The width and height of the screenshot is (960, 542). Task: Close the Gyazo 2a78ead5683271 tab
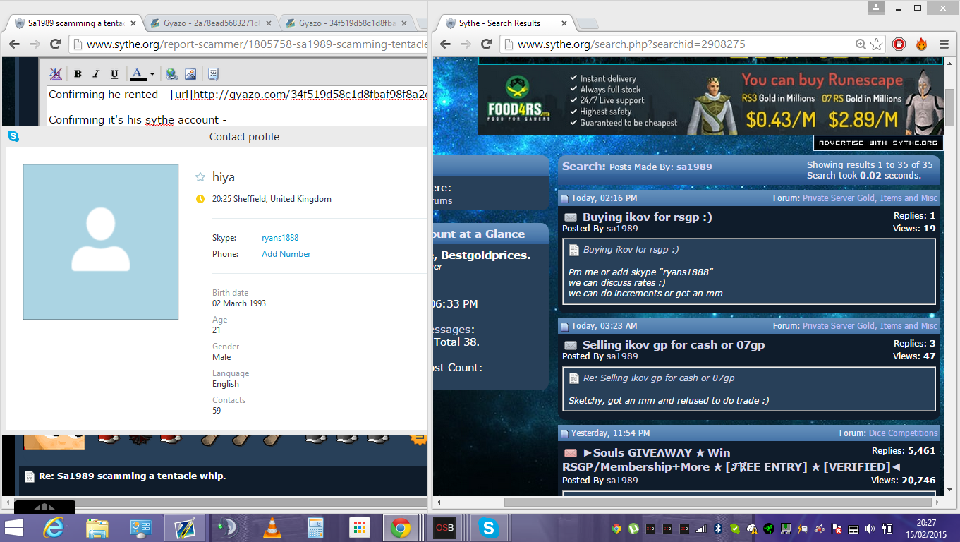[x=268, y=23]
